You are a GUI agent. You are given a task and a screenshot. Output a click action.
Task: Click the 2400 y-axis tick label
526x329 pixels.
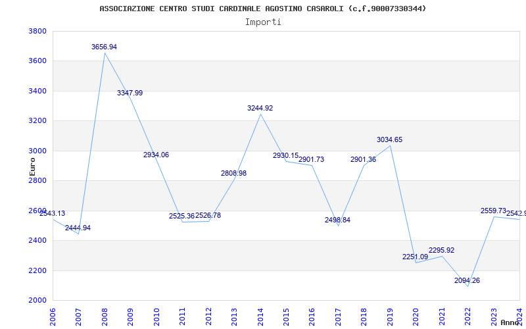pyautogui.click(x=37, y=241)
